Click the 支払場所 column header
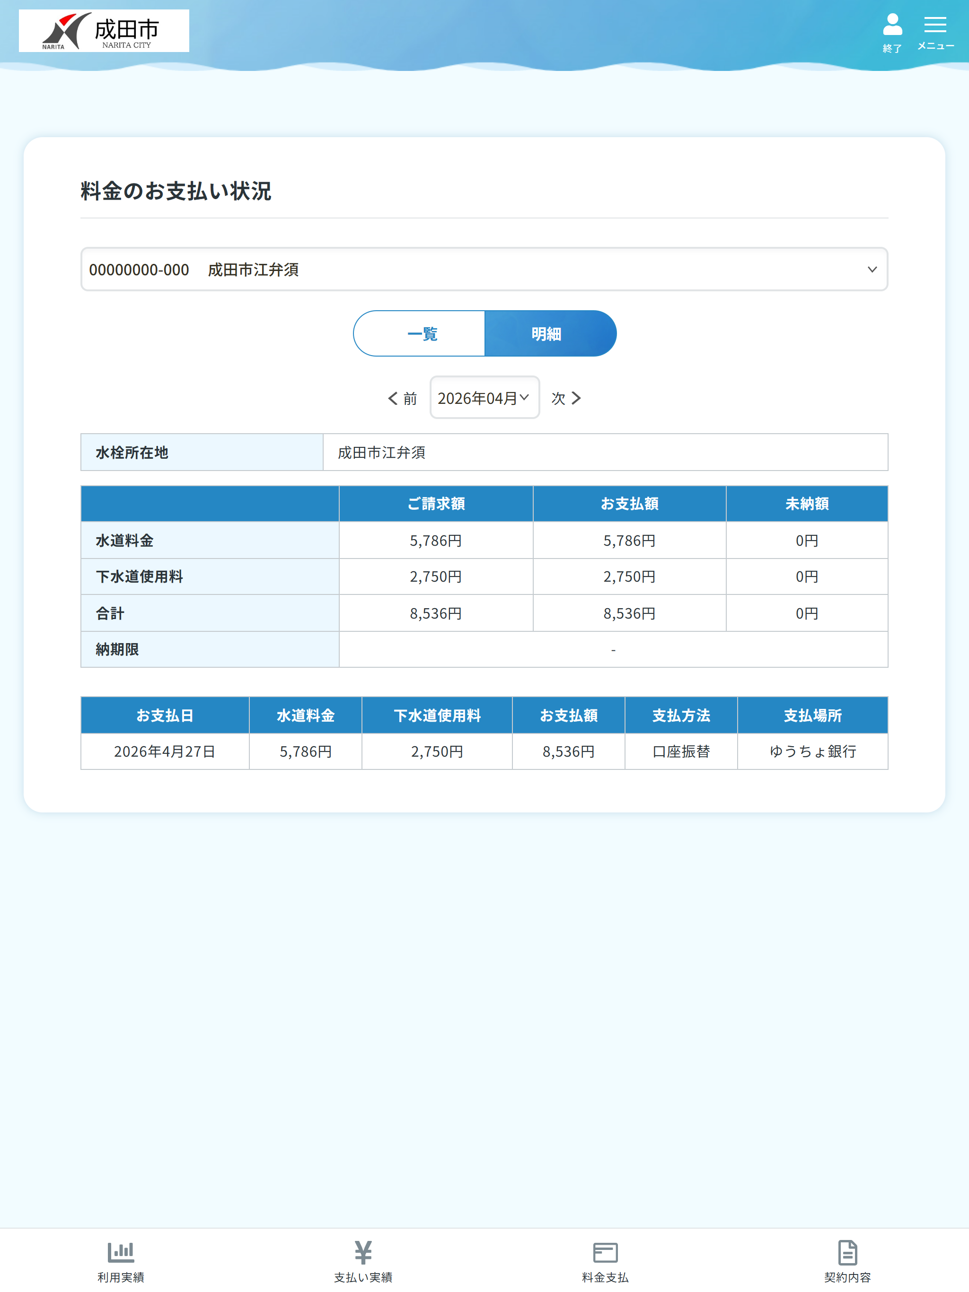 813,716
